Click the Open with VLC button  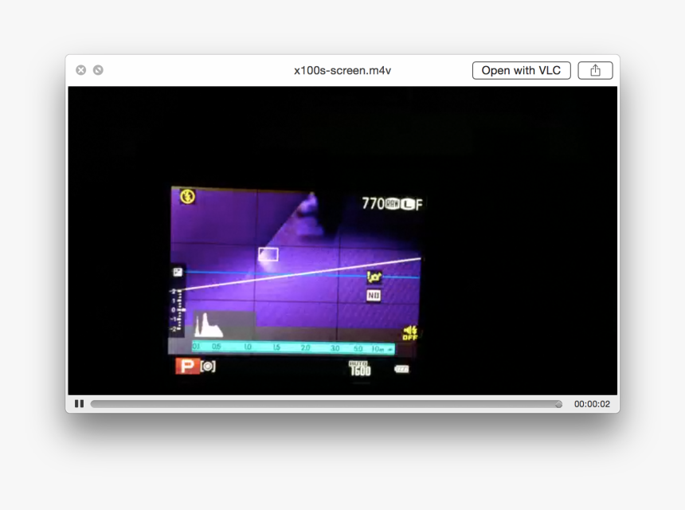(521, 70)
